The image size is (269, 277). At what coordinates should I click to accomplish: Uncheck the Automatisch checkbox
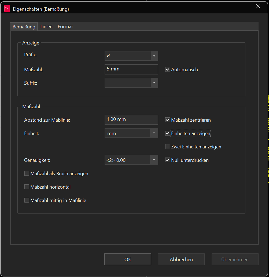[x=167, y=69]
